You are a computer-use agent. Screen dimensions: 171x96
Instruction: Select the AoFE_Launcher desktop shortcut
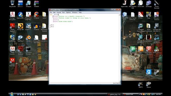(x=157, y=50)
